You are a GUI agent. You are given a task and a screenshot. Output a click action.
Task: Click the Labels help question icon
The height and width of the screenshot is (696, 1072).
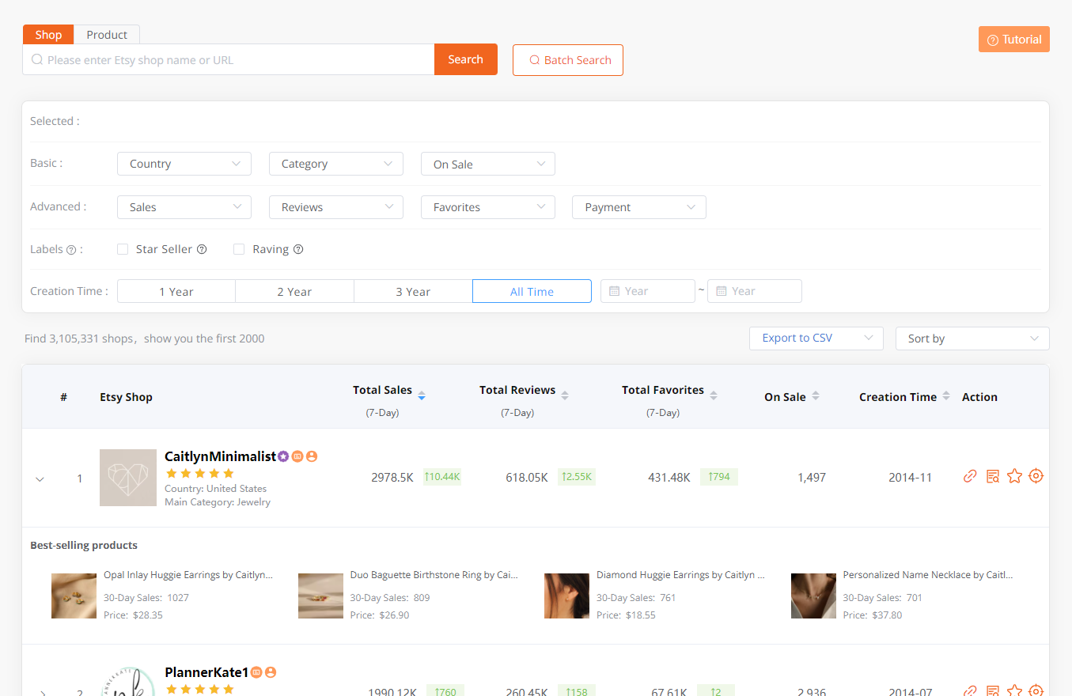click(x=71, y=248)
